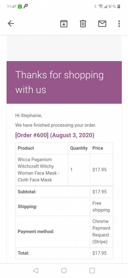The width and height of the screenshot is (128, 278).
Task: Archive this email with the archive icon
Action: point(64,24)
